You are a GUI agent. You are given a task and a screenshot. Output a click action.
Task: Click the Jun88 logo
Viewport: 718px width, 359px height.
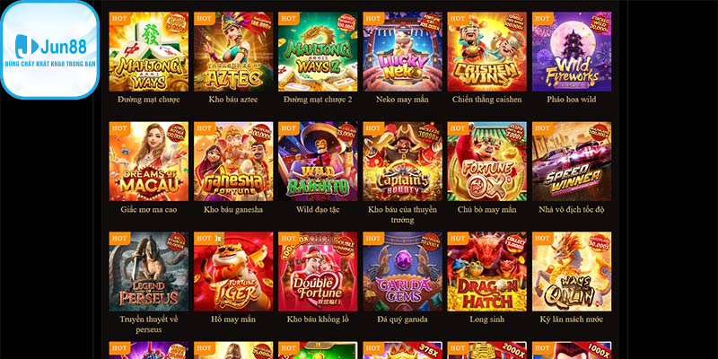50,49
